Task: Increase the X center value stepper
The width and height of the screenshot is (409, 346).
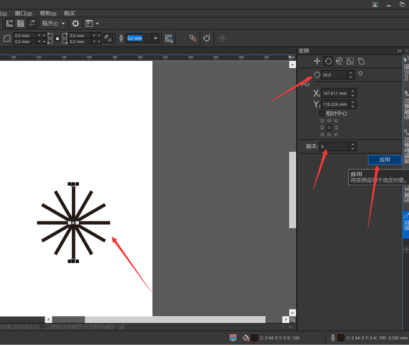Action: coord(353,91)
